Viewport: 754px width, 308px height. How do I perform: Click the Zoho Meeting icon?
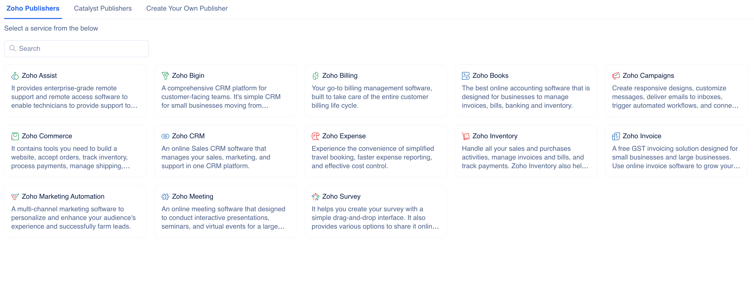[x=165, y=197]
